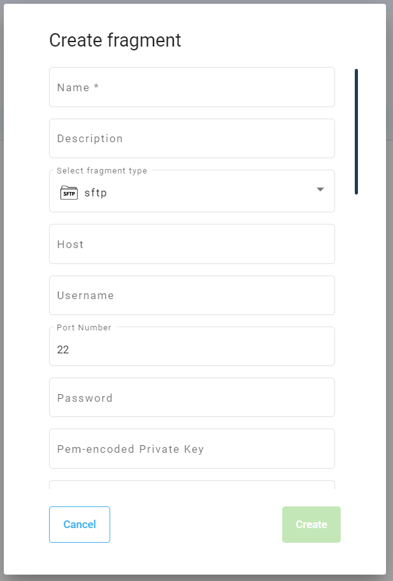Open the Select fragment type combo box

pyautogui.click(x=191, y=192)
